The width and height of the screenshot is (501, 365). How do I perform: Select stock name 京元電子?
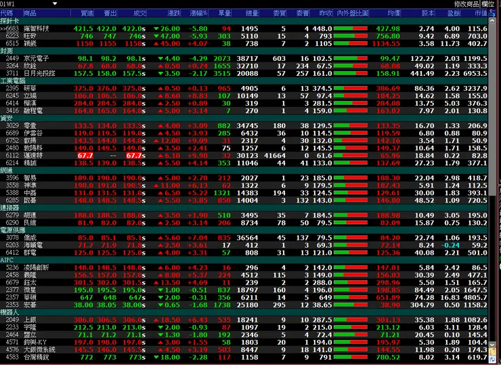pos(37,58)
